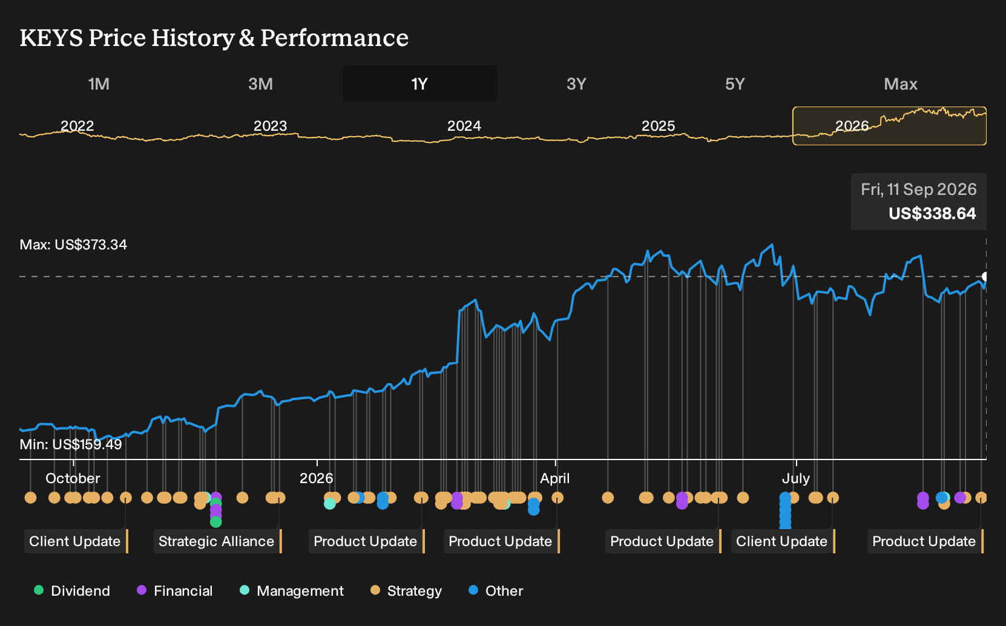Open the Strategic Alliance event label
The width and height of the screenshot is (1006, 626).
pyautogui.click(x=217, y=541)
